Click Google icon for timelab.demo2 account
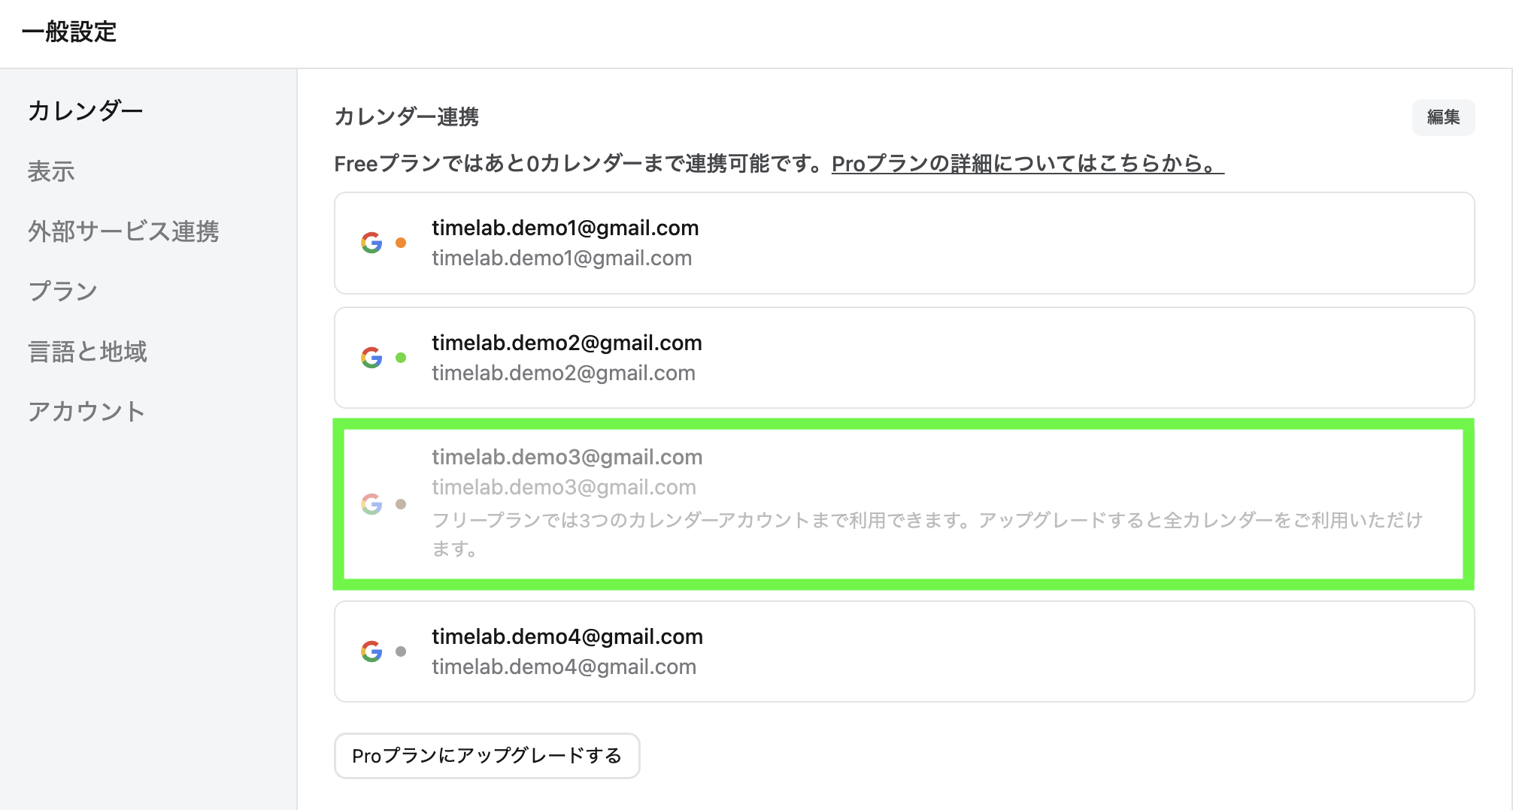Viewport: 1513px width, 810px height. [x=371, y=358]
